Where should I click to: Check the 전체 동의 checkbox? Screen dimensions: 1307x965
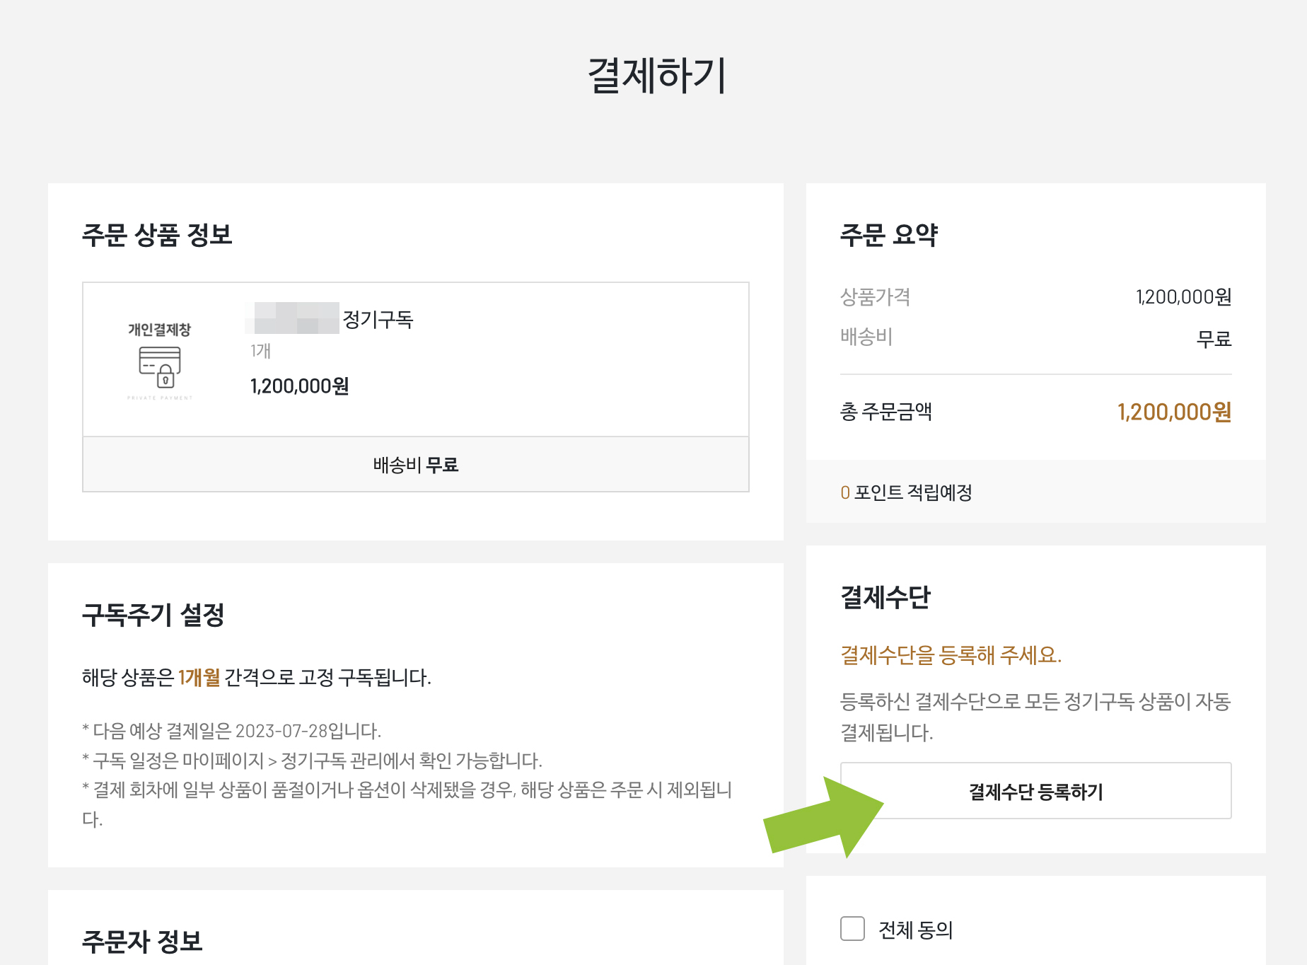pos(852,928)
